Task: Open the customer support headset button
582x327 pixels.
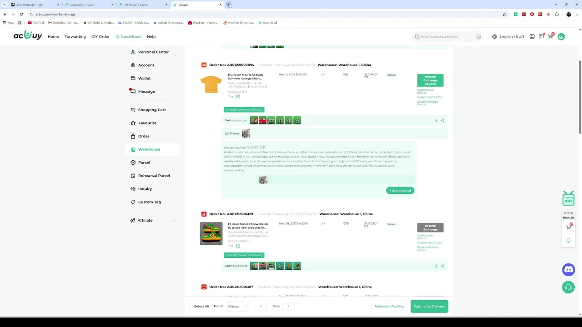Action: click(x=568, y=287)
